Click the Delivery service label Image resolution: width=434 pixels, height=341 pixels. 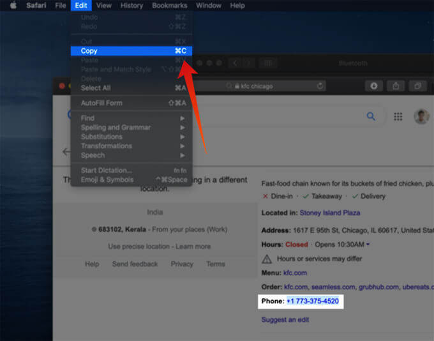373,197
